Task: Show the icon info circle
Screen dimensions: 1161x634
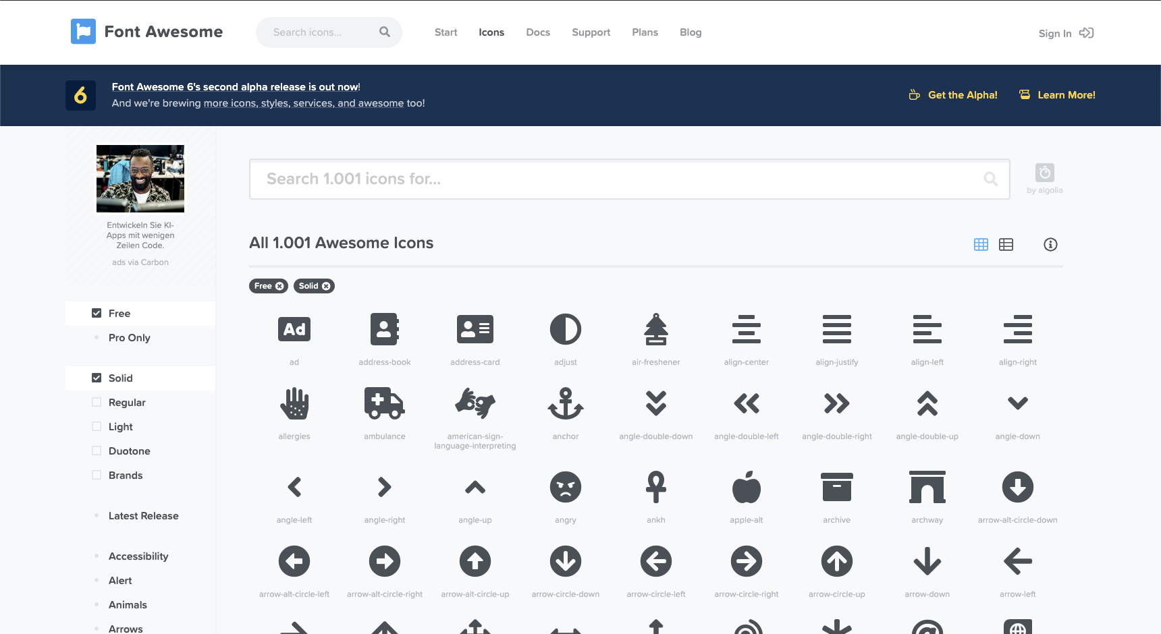Action: [x=1050, y=244]
